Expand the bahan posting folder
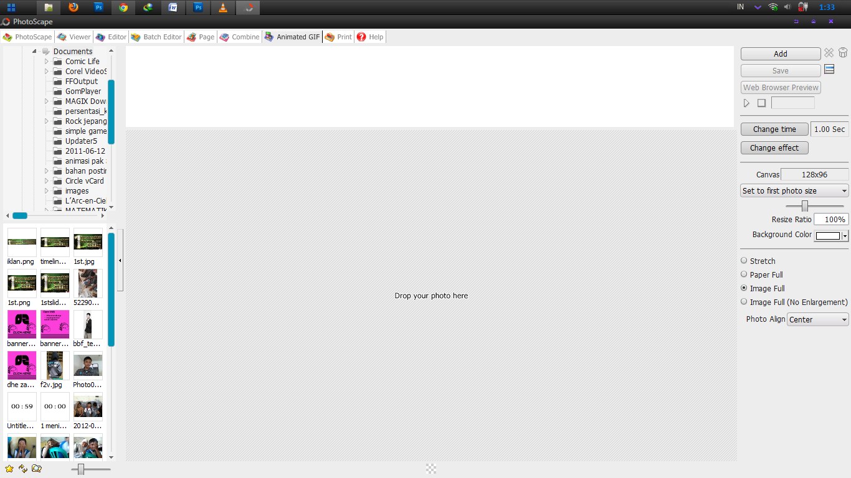Viewport: 851px width, 478px height. pyautogui.click(x=46, y=171)
